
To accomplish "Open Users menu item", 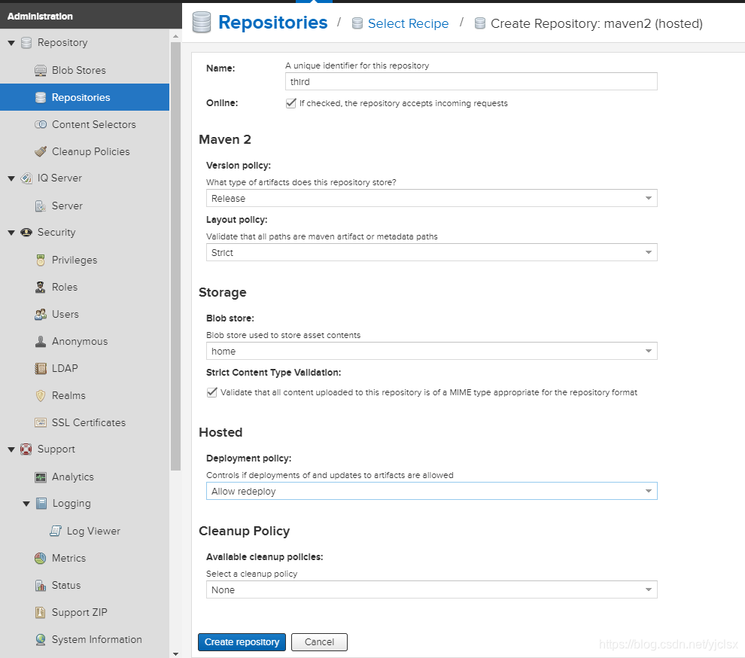I will (84, 314).
